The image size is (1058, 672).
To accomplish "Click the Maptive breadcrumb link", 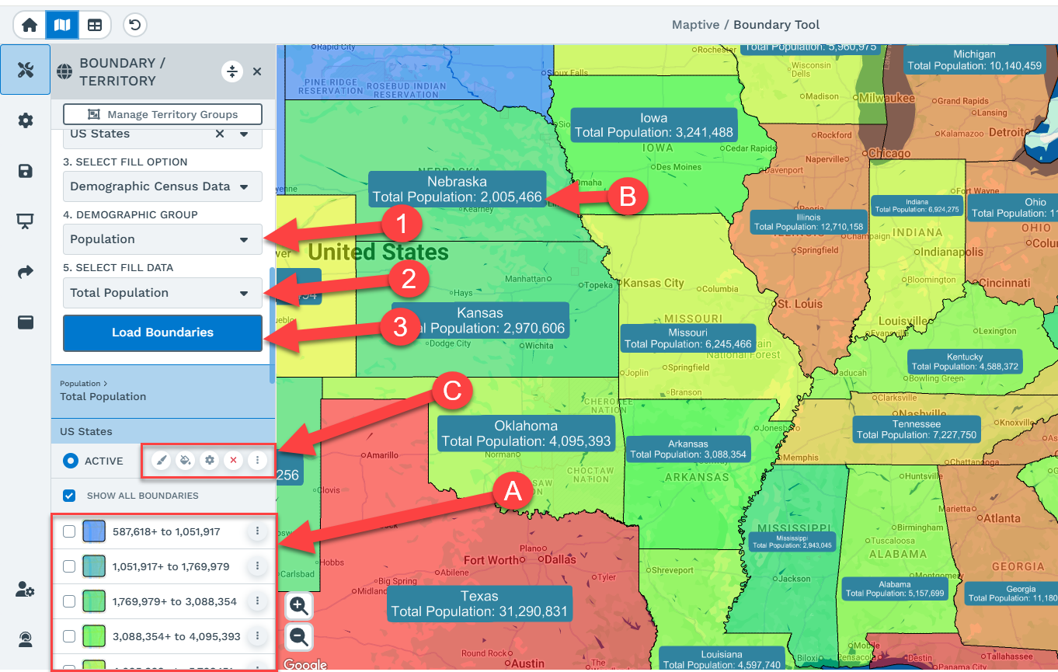I will (695, 25).
